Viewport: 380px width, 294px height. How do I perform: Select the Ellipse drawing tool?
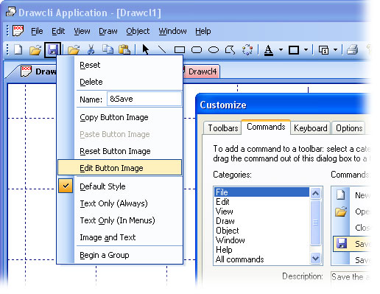(214, 50)
